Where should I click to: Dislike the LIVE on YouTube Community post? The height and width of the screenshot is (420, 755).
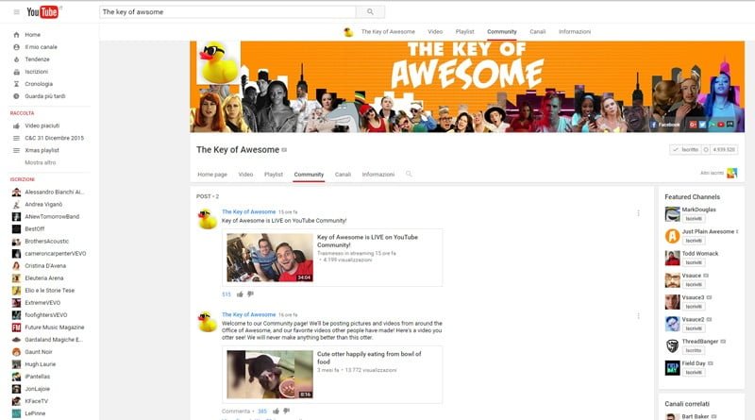250,294
